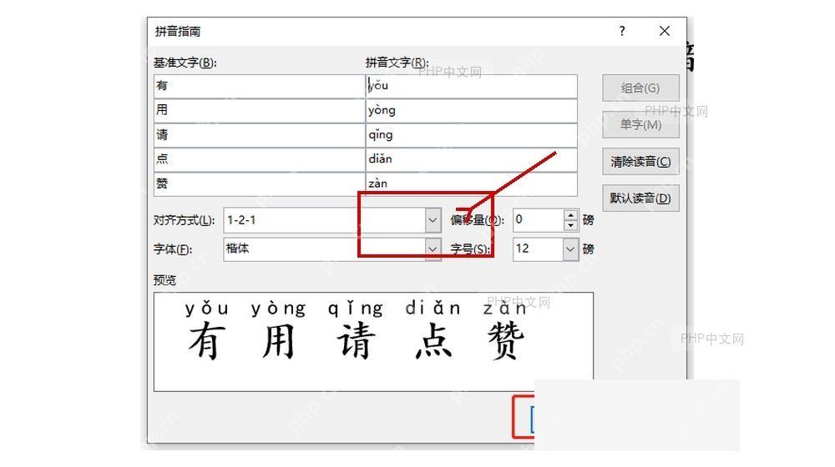
Task: Click the 字体 field showing 楷体
Action: 325,249
